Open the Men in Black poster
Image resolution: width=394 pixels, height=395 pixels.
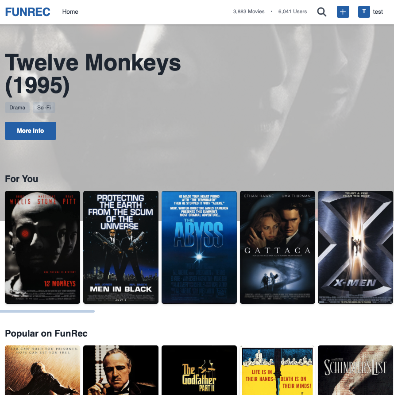pyautogui.click(x=121, y=247)
